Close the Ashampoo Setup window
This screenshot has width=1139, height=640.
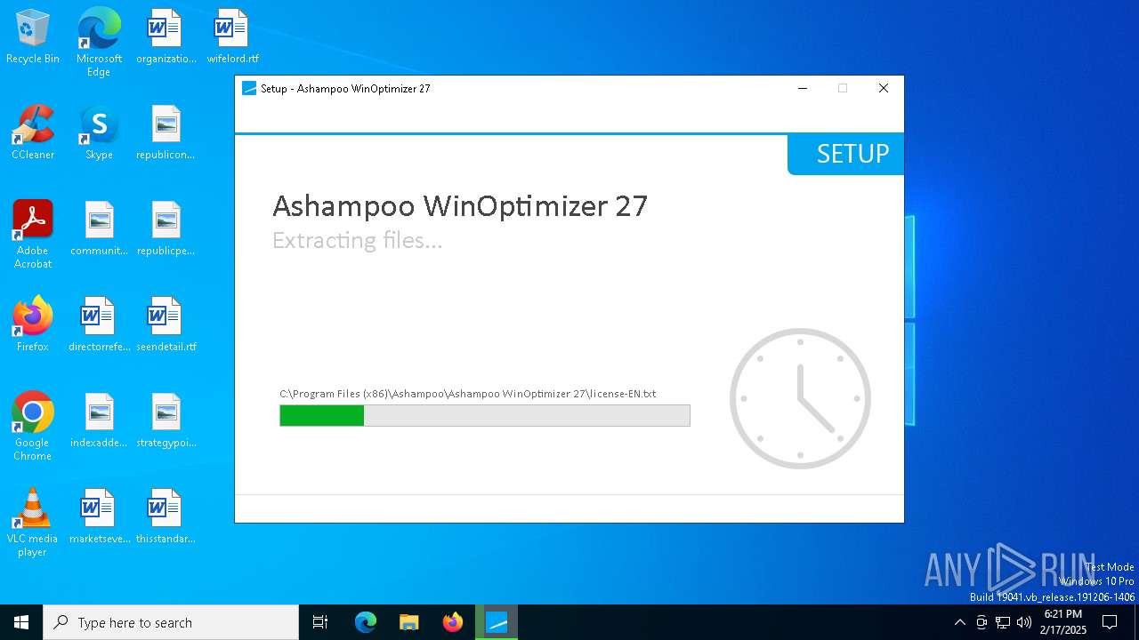click(884, 88)
